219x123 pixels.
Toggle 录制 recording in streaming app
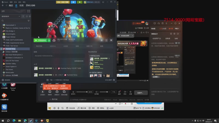[125, 93]
